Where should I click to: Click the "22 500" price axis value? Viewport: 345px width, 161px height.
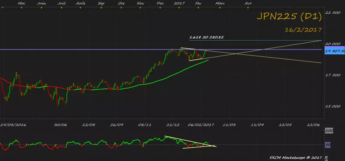(333, 13)
